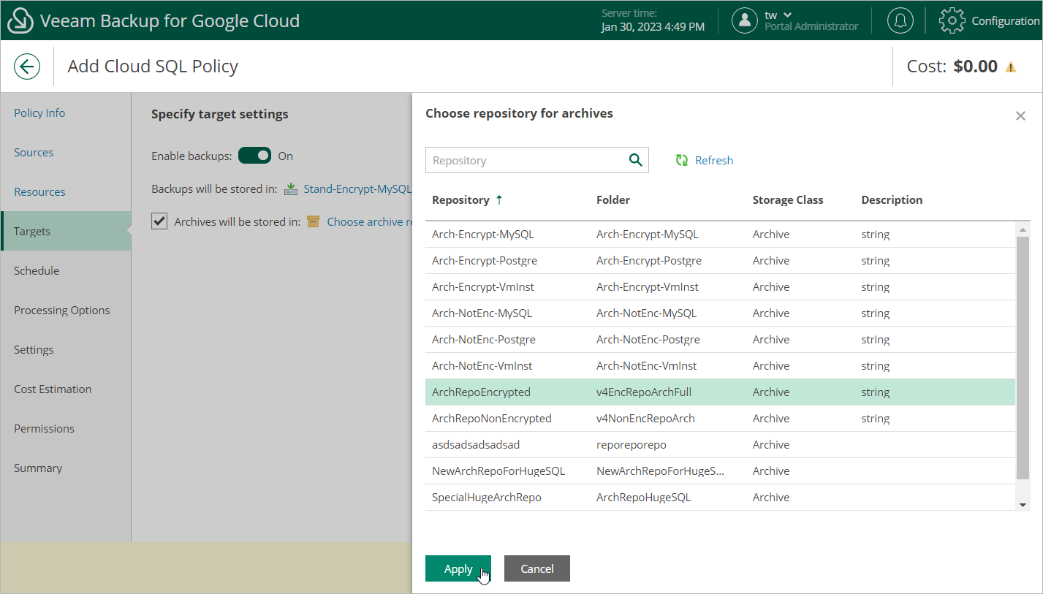Select Arch-Encrypt-VmInst repository row
The image size is (1043, 594).
click(720, 287)
